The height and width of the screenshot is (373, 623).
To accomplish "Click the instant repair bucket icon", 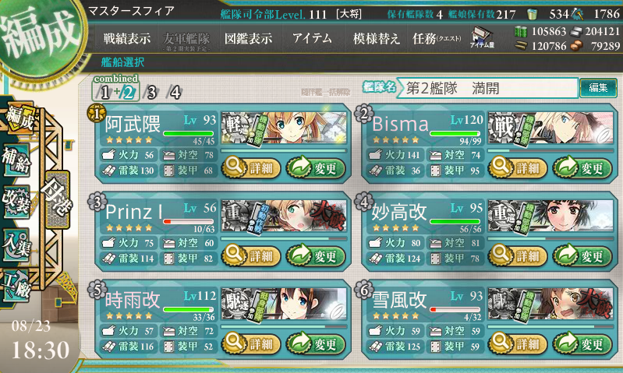I will [x=532, y=14].
